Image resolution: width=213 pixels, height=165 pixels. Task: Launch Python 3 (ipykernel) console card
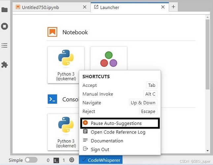[x=63, y=132]
